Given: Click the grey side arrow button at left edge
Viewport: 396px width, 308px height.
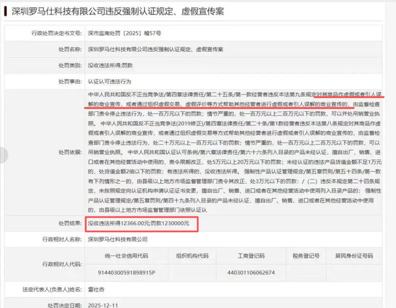Looking at the screenshot, I should (x=4, y=155).
